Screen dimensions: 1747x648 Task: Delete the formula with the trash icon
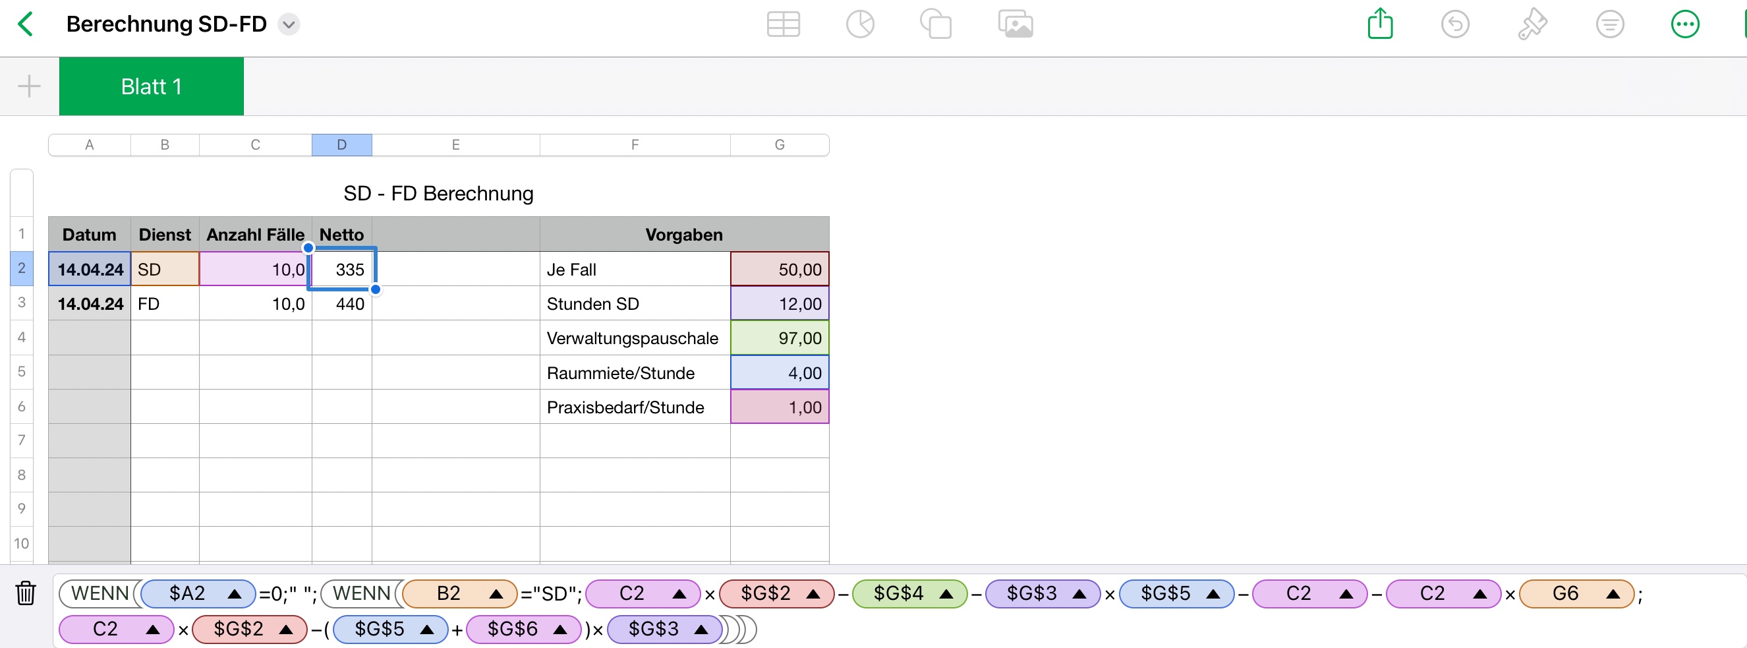coord(26,593)
